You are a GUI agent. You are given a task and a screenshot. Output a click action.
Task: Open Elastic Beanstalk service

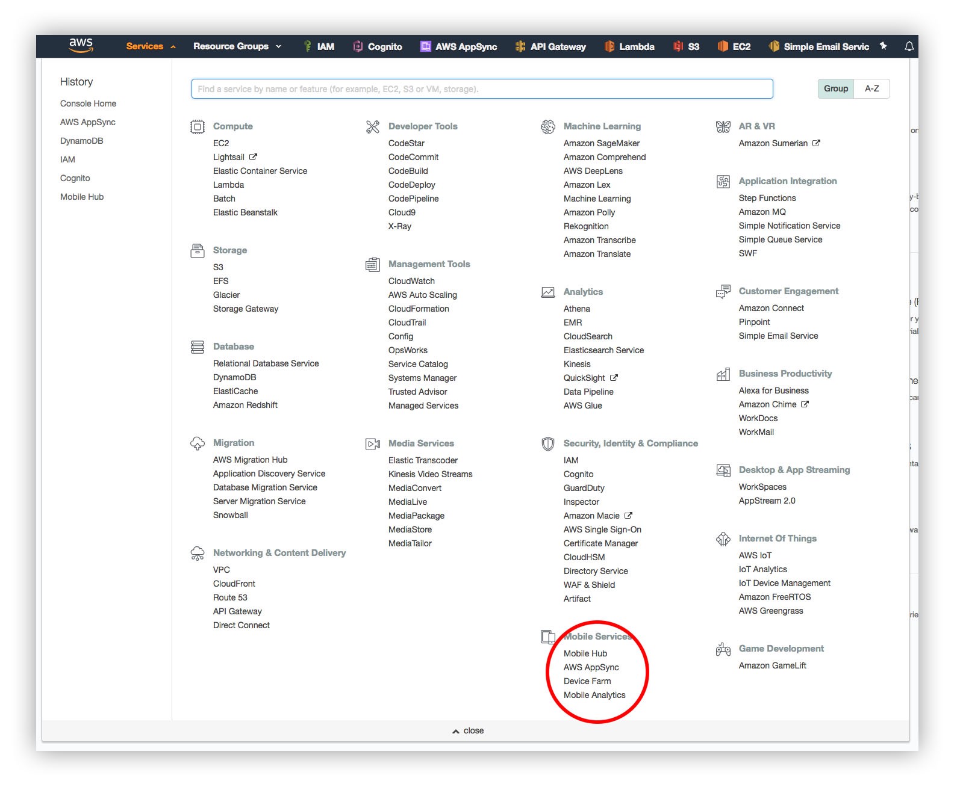245,212
